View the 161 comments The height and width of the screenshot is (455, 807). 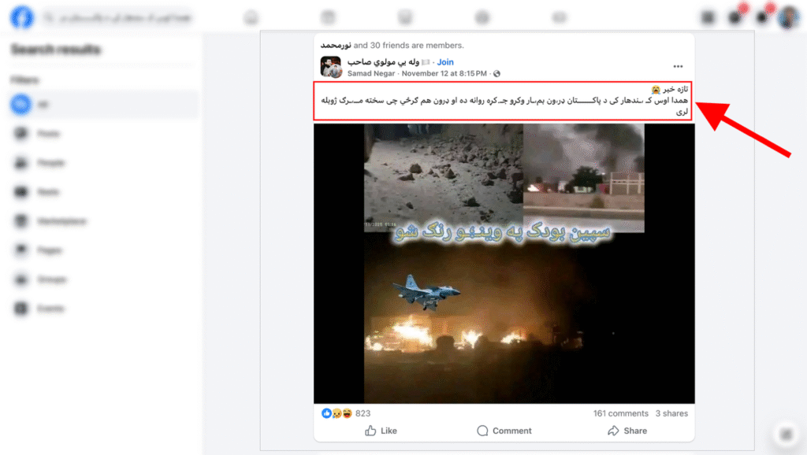pyautogui.click(x=620, y=413)
